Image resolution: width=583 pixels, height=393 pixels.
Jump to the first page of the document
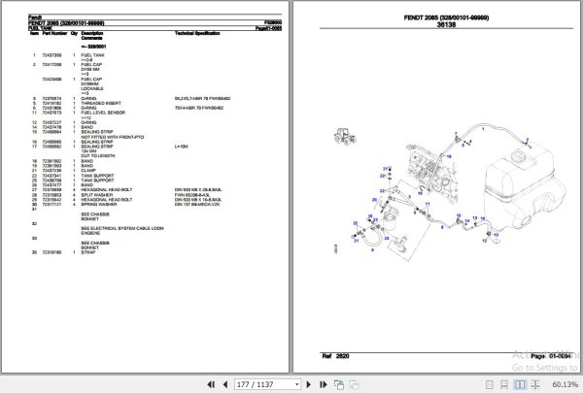click(211, 384)
